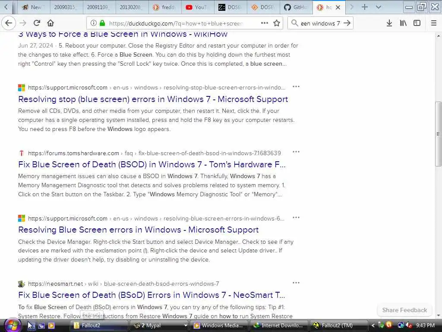Show site information icon in address bar
The width and height of the screenshot is (442, 332).
coord(93,23)
